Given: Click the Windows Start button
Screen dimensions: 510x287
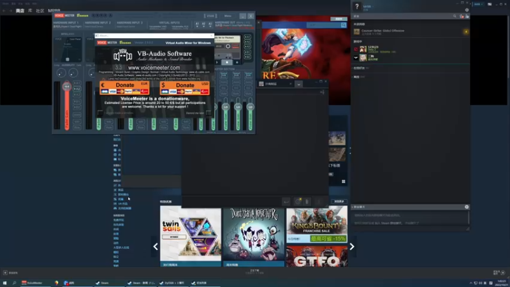Looking at the screenshot, I should click(4, 283).
